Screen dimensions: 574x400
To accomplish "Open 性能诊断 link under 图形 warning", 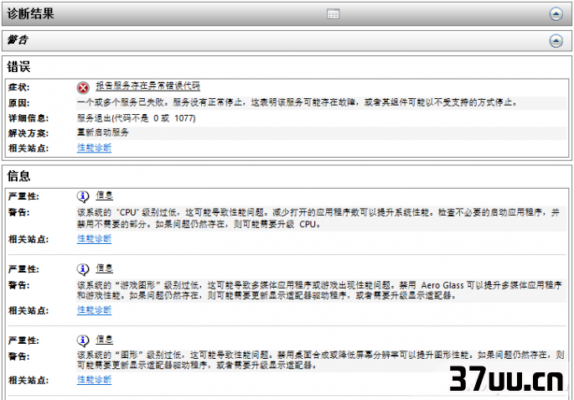I will click(94, 380).
